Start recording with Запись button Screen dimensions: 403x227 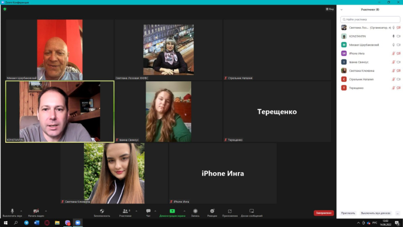pyautogui.click(x=195, y=213)
